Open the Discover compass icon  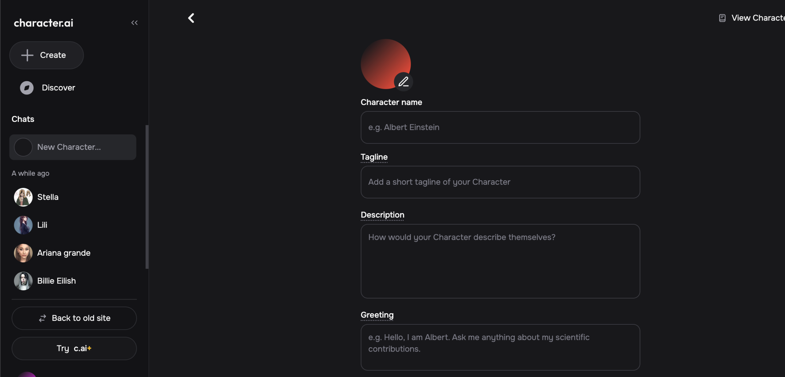tap(27, 88)
